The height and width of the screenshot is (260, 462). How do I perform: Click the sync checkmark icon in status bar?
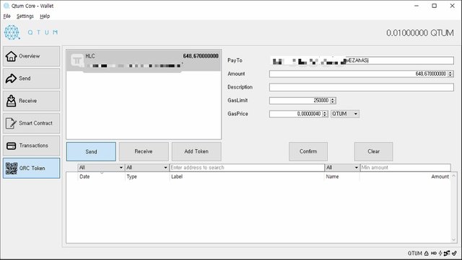pos(454,254)
